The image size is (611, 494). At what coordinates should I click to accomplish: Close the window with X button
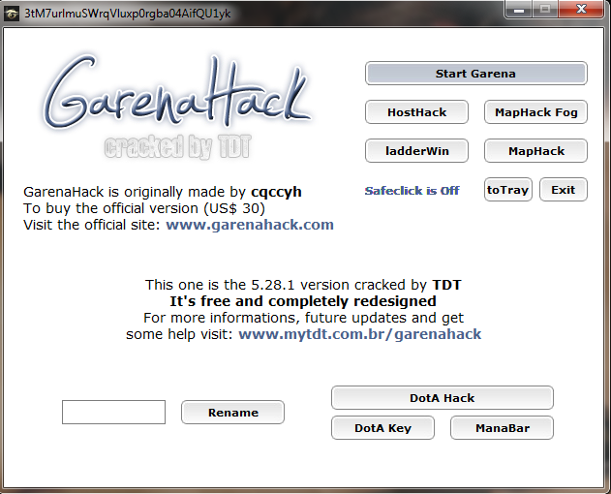(581, 9)
